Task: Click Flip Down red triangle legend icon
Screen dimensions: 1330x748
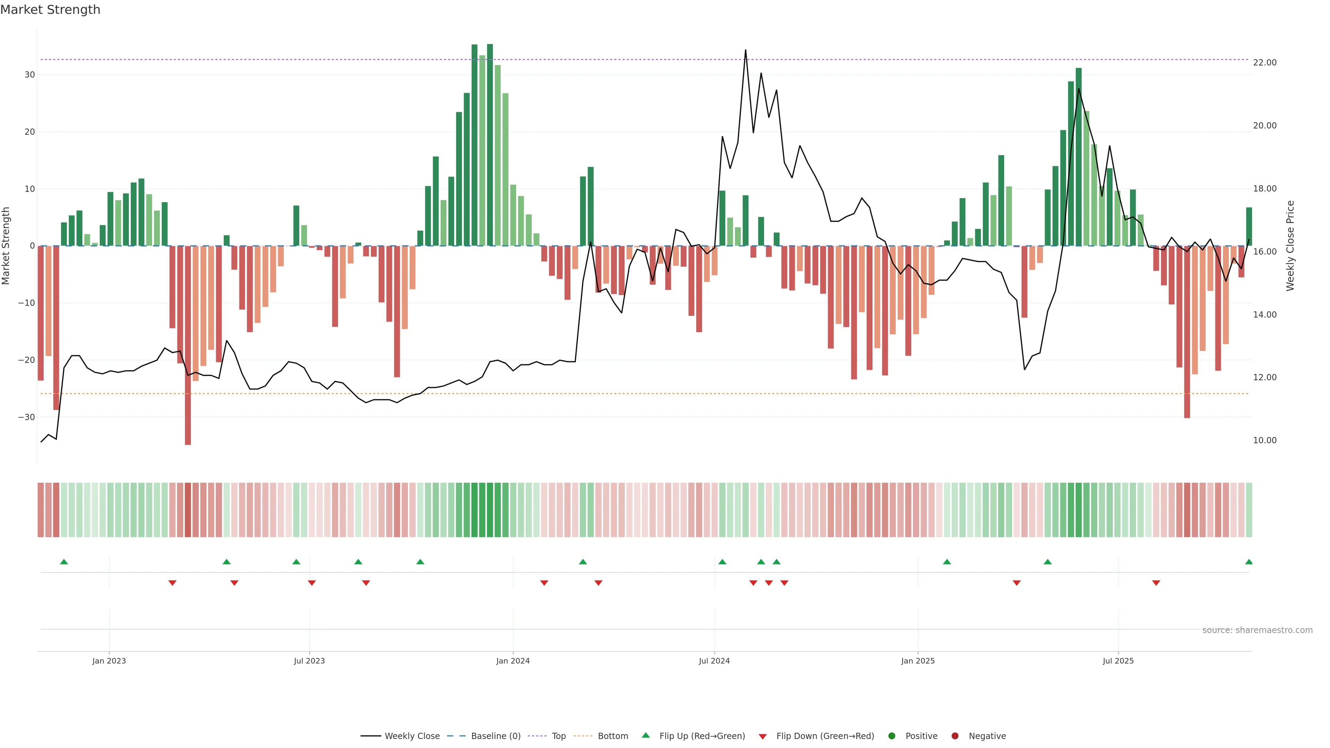Action: 763,736
